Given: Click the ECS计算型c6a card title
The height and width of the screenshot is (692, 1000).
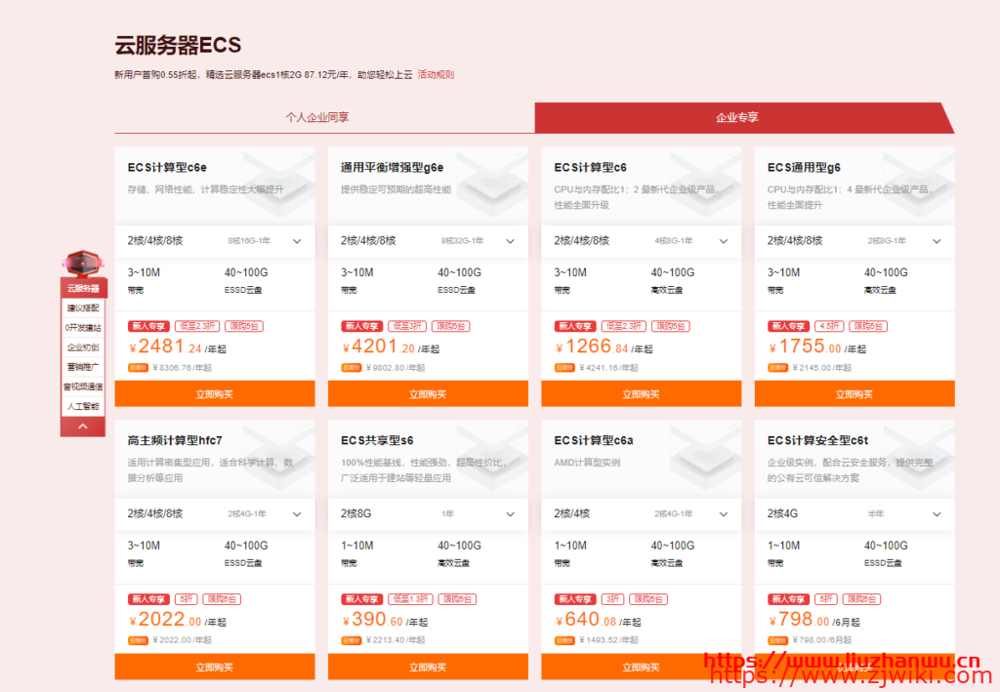Looking at the screenshot, I should 594,440.
